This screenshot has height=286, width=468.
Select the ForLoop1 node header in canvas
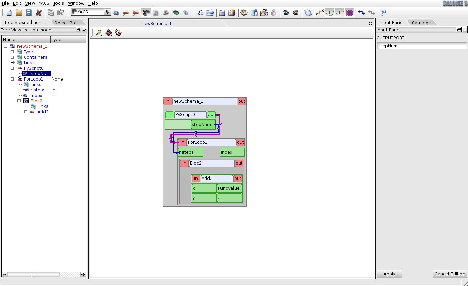(x=211, y=142)
